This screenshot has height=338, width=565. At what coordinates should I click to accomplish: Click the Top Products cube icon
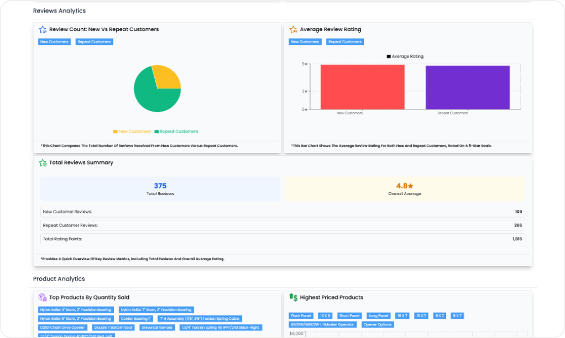[x=43, y=297]
